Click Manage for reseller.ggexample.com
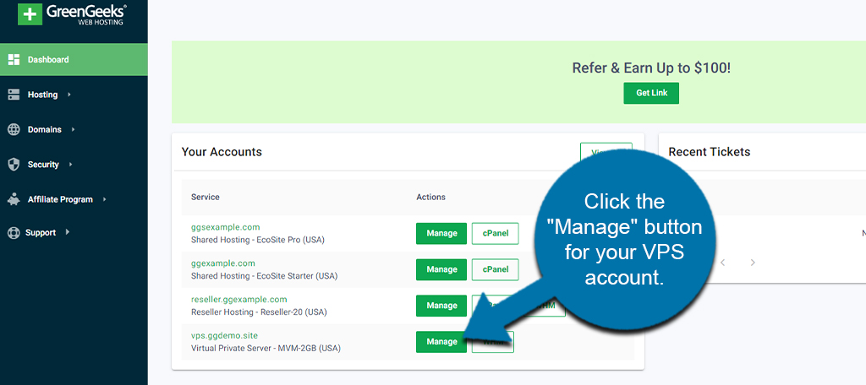This screenshot has height=385, width=866. [441, 306]
